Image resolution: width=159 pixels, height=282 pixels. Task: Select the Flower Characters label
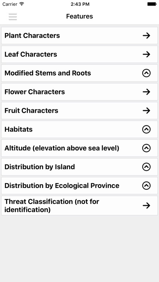35,92
